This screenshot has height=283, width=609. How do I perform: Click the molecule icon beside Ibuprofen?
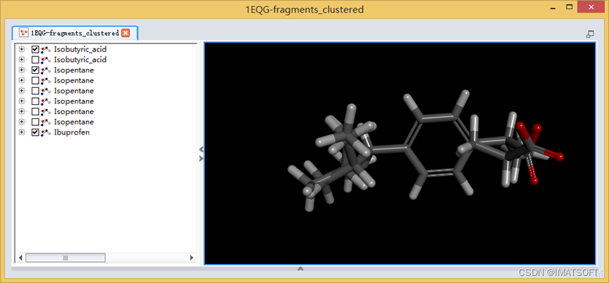pos(46,132)
